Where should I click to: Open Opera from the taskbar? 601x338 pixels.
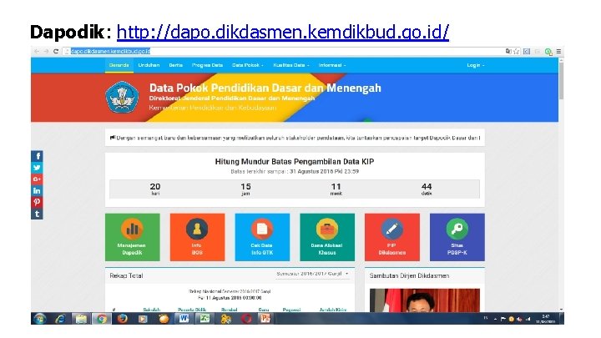click(246, 319)
